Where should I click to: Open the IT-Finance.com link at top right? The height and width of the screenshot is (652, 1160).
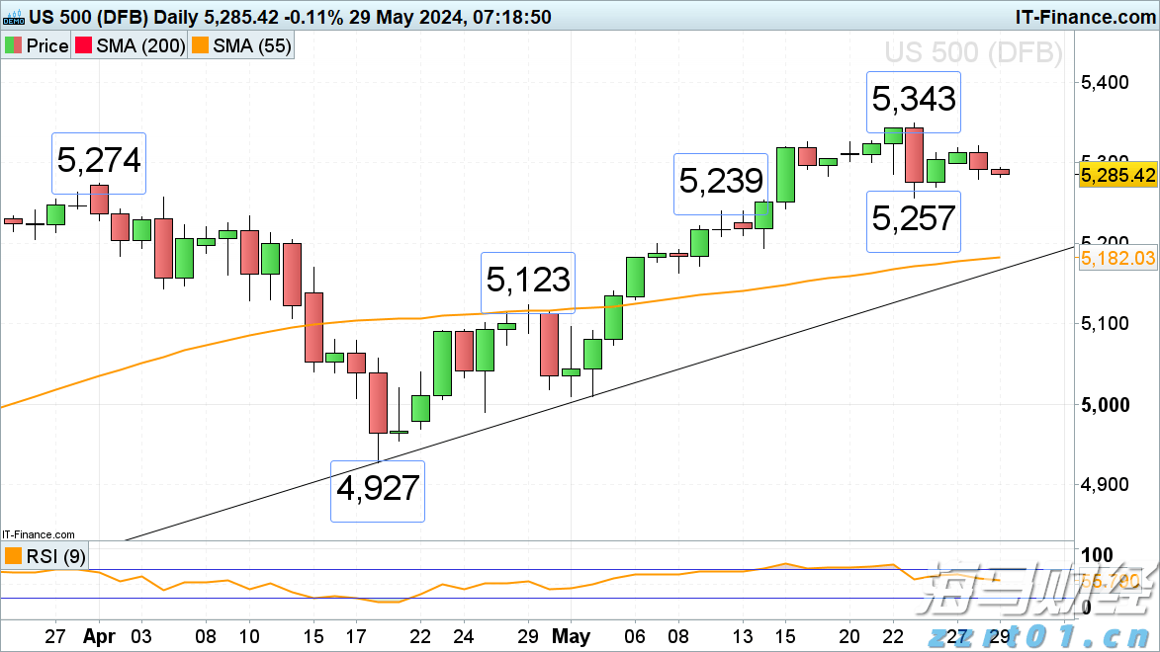(x=1084, y=17)
